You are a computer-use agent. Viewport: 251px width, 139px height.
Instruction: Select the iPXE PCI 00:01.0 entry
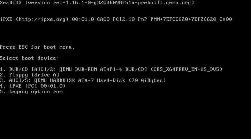click(x=33, y=86)
